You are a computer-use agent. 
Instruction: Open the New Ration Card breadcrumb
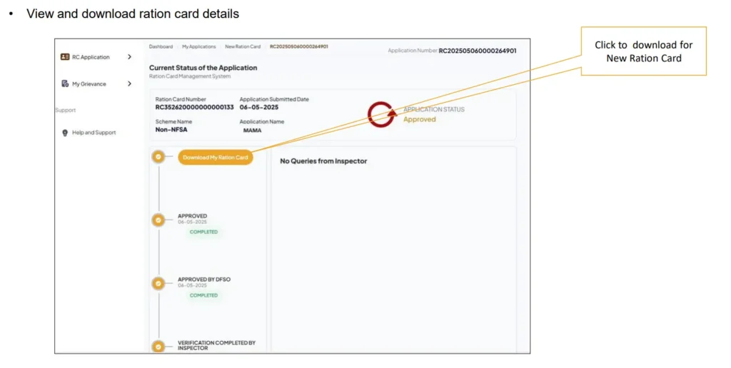click(x=243, y=46)
